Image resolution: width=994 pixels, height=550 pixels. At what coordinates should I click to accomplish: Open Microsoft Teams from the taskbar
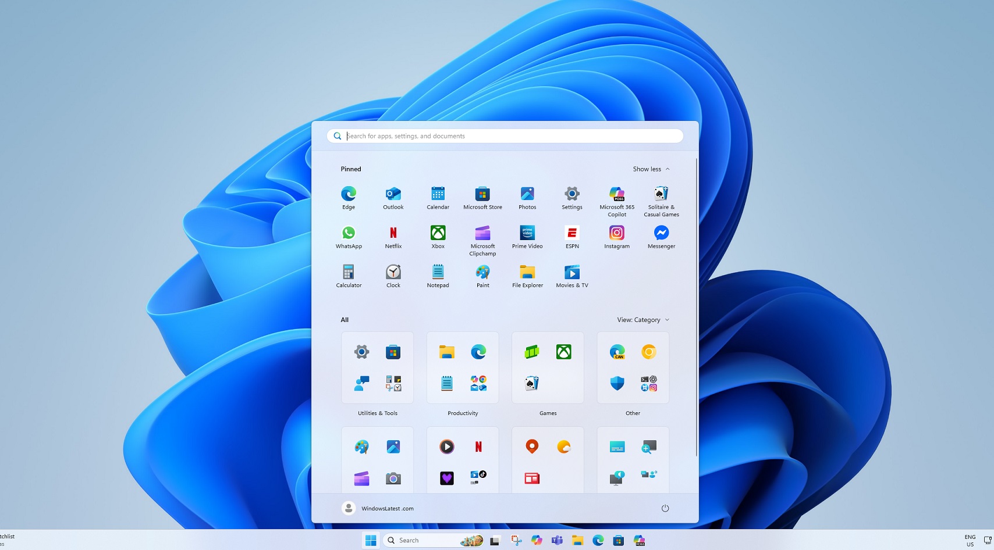pyautogui.click(x=556, y=540)
